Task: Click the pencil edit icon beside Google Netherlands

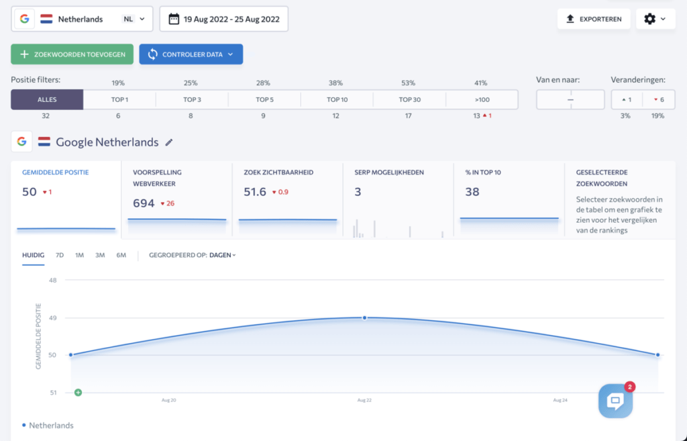Action: coord(169,142)
